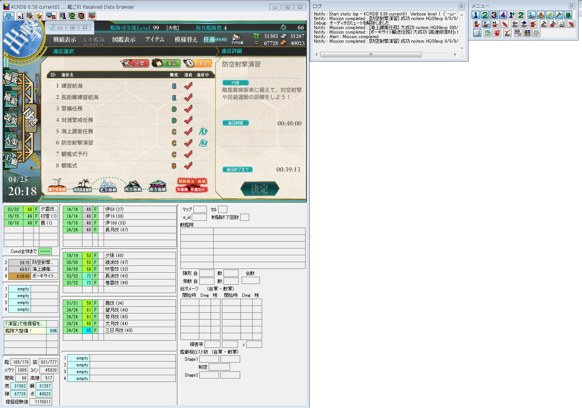Select expedition 7 観艦式予行
The image size is (582, 408).
tap(128, 154)
